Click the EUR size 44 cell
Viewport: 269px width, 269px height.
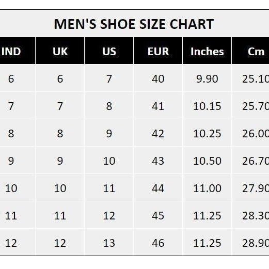(x=158, y=188)
